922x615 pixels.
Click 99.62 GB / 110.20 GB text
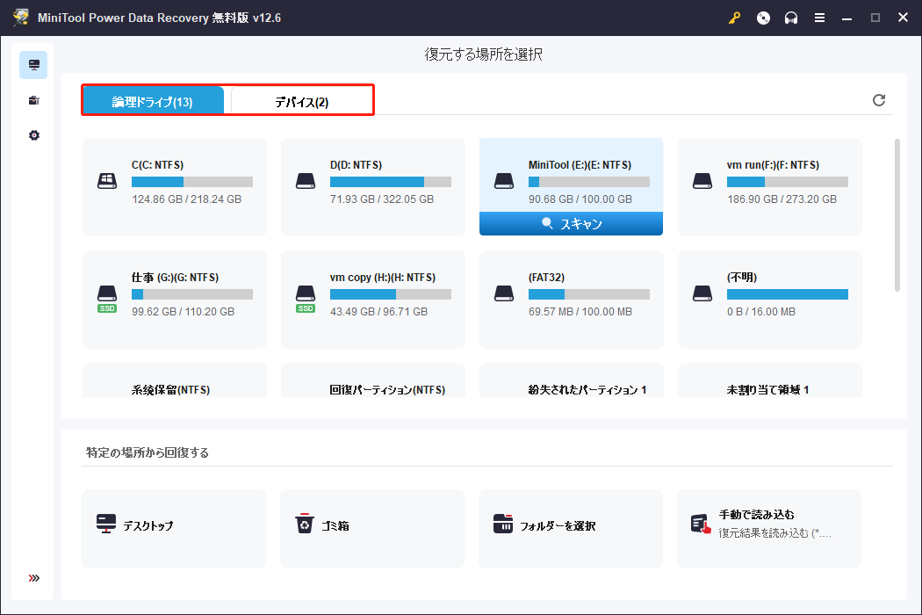coord(183,311)
